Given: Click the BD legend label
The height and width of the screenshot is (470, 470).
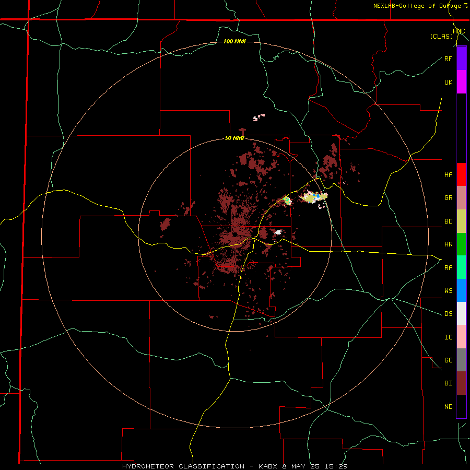Looking at the screenshot, I should pyautogui.click(x=448, y=221).
